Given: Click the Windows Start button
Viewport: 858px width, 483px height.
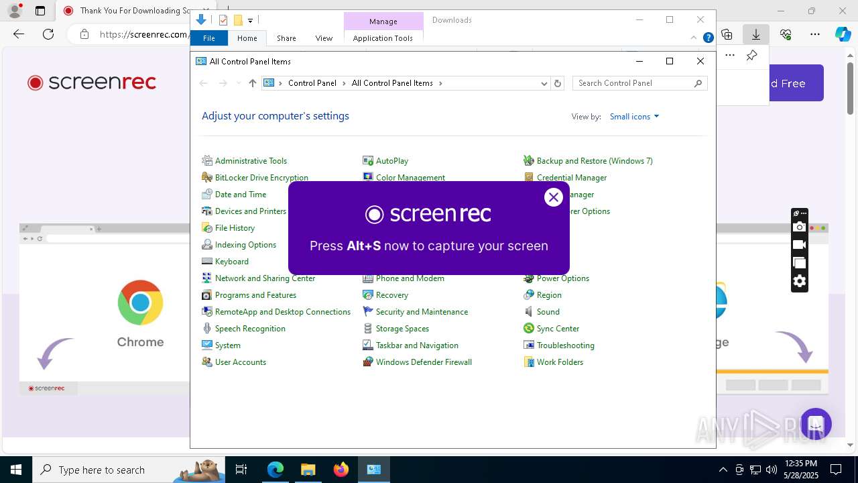Looking at the screenshot, I should tap(16, 470).
